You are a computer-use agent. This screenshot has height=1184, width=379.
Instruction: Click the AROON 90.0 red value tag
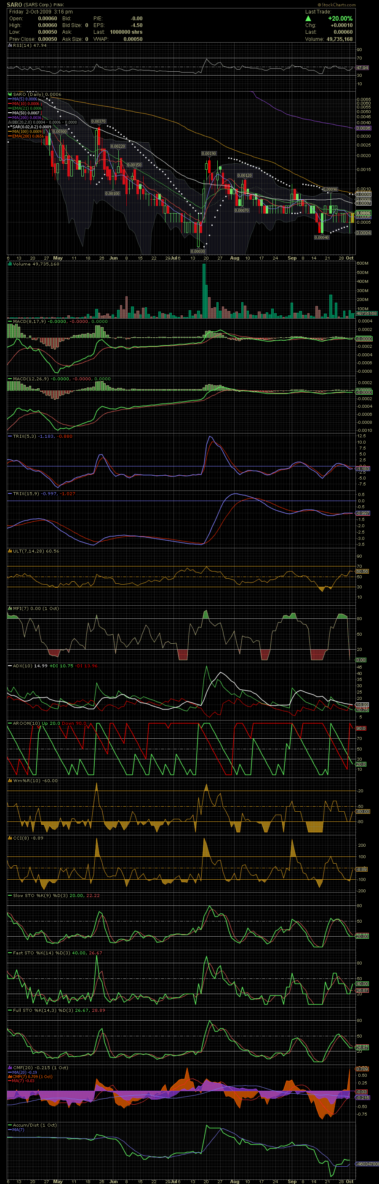[360, 728]
